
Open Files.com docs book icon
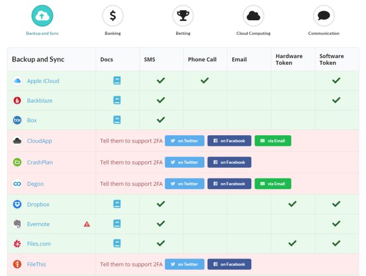click(117, 243)
